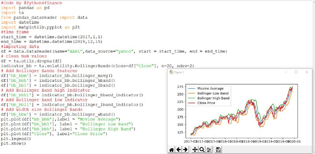This screenshot has height=154, width=315.
Task: Click the Figure 1 title bar text
Action: click(179, 72)
